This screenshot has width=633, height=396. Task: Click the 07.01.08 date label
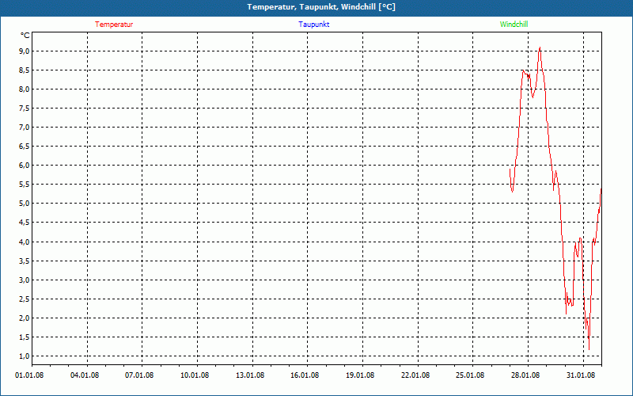139,375
